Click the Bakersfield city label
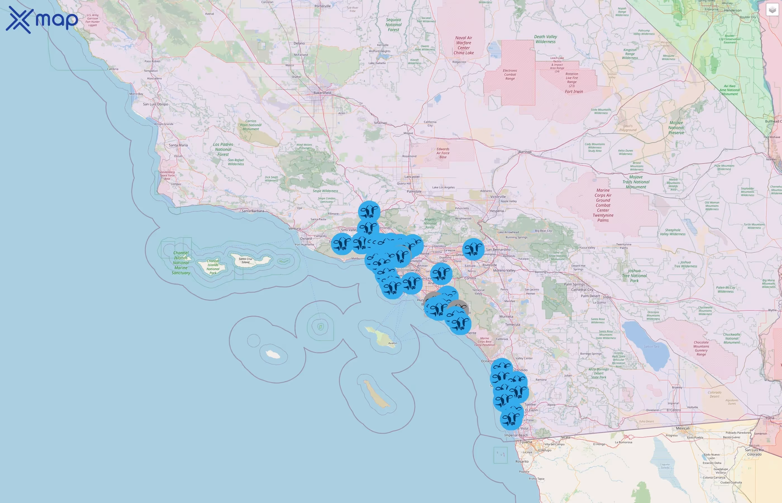The width and height of the screenshot is (782, 503). [322, 93]
